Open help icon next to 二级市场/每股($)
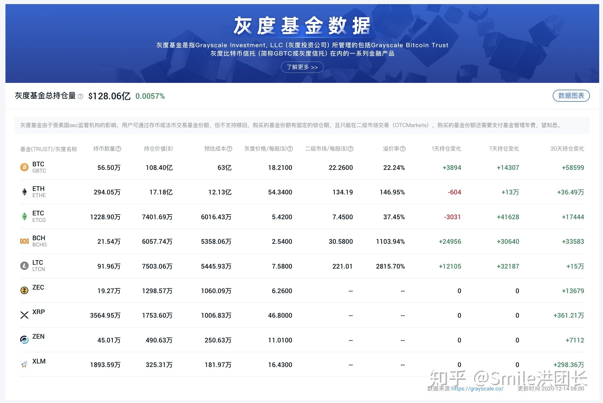The width and height of the screenshot is (603, 403). [351, 149]
